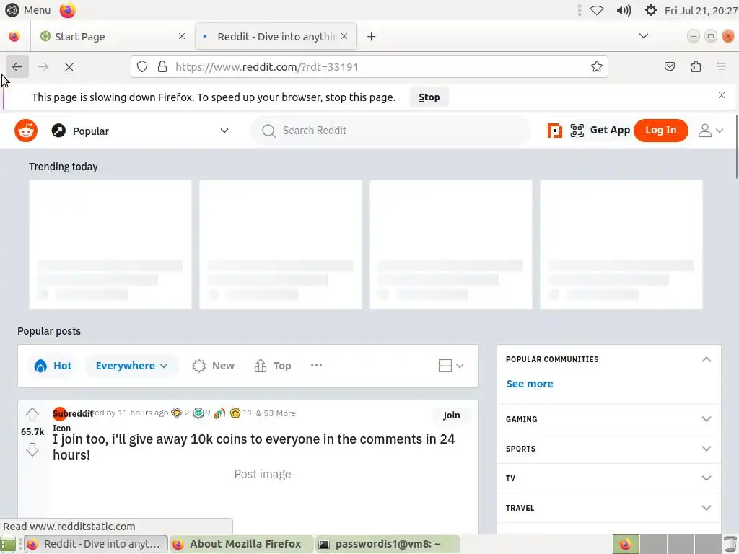This screenshot has width=739, height=554.
Task: Click the Firefox launcher in top panel
Action: pos(67,10)
